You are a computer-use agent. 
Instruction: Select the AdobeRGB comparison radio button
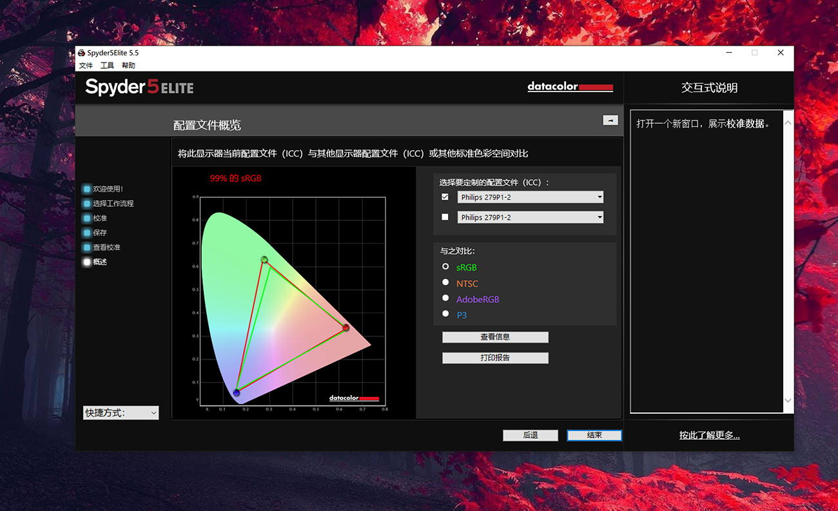[x=445, y=298]
